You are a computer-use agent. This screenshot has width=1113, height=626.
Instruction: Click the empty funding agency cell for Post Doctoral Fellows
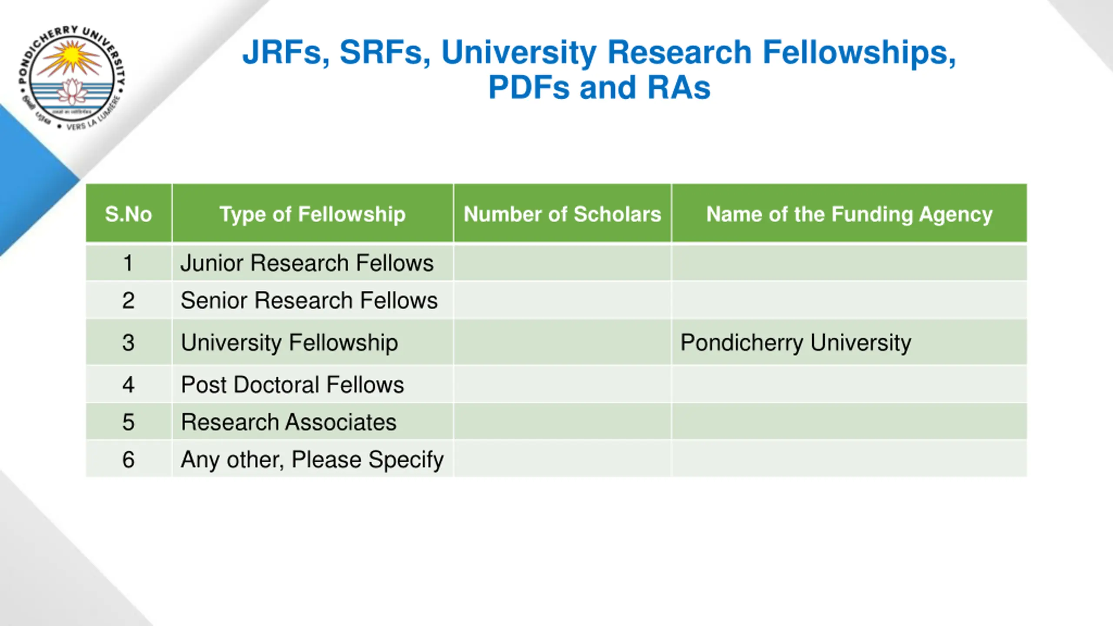click(850, 384)
